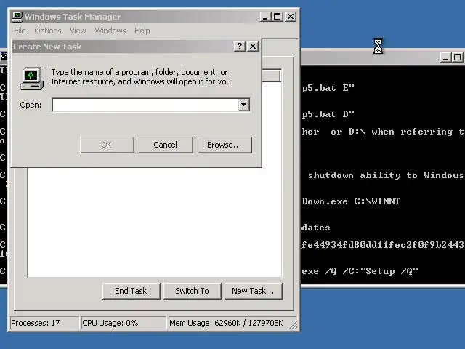Open the View menu in Task Manager
The image size is (465, 349).
point(78,31)
